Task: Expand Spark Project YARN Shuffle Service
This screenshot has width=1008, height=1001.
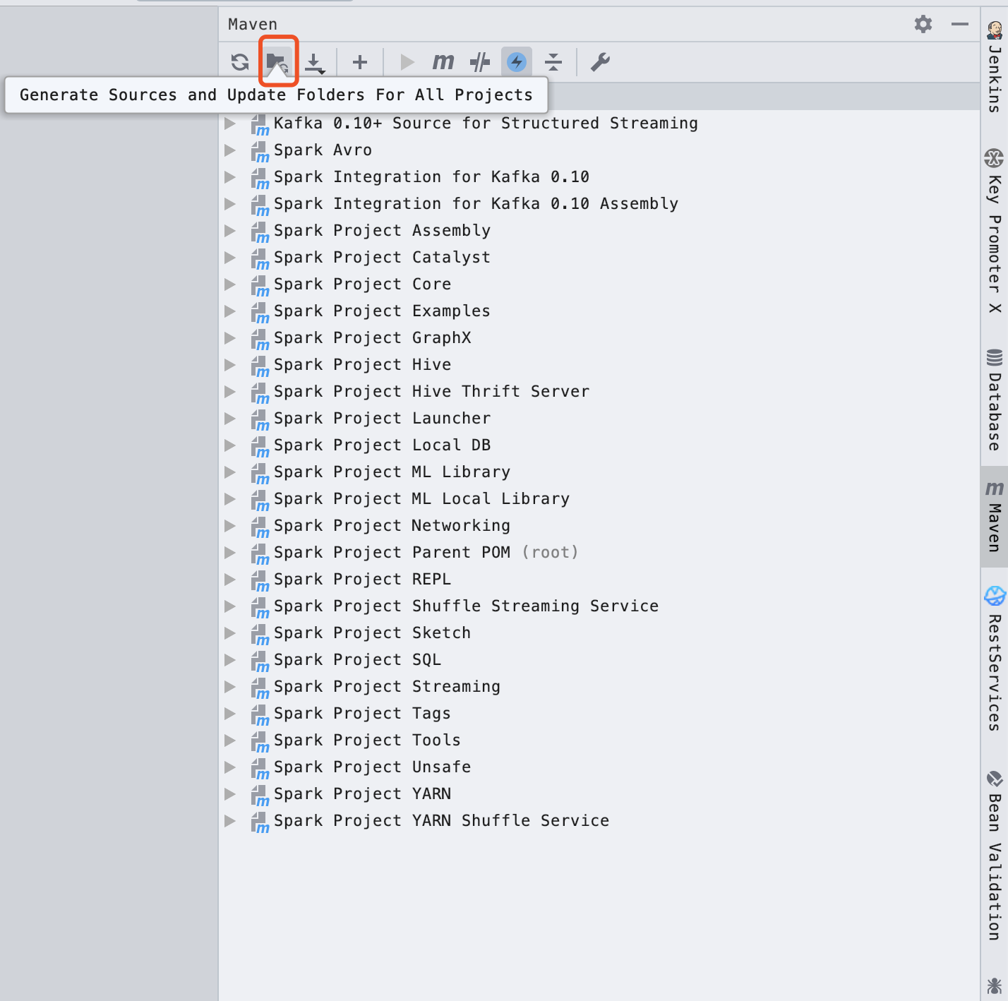Action: [x=230, y=821]
